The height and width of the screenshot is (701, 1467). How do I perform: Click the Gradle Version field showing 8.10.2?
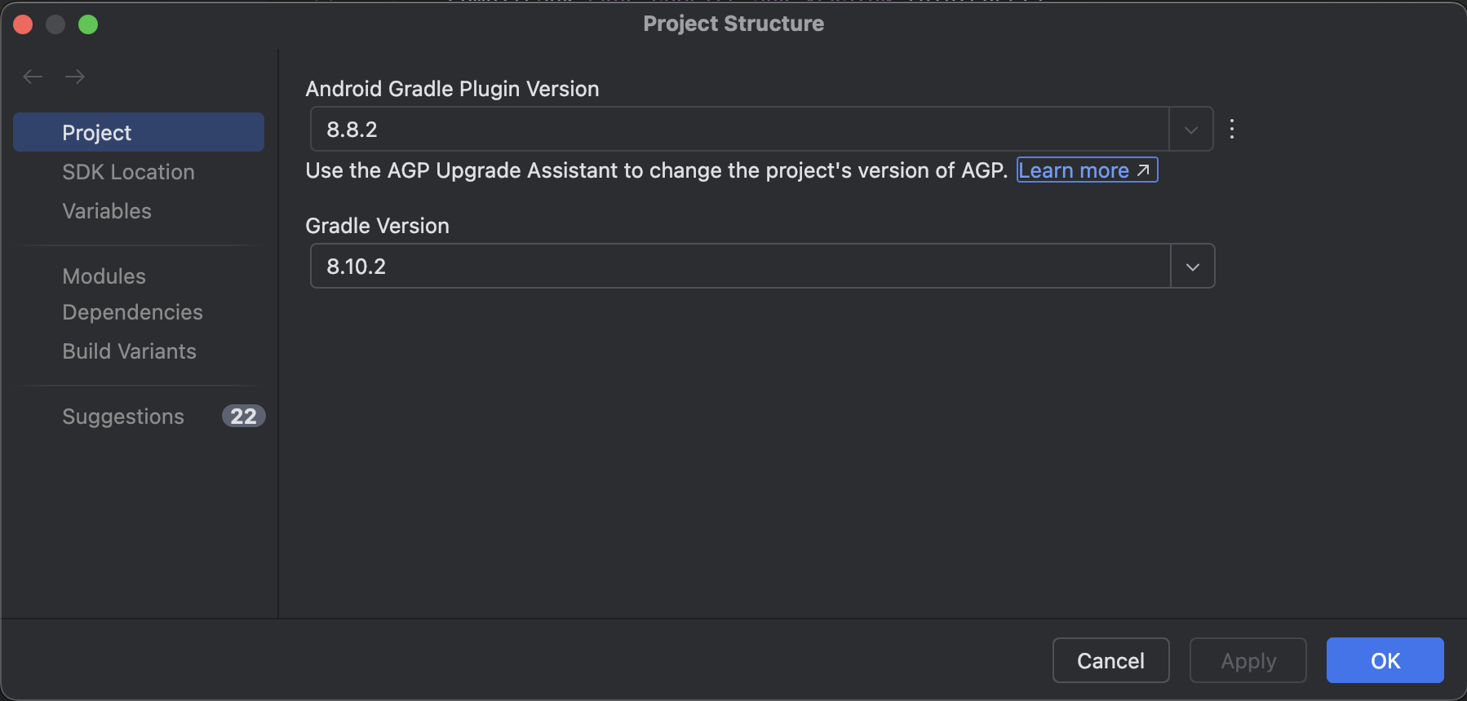(741, 267)
